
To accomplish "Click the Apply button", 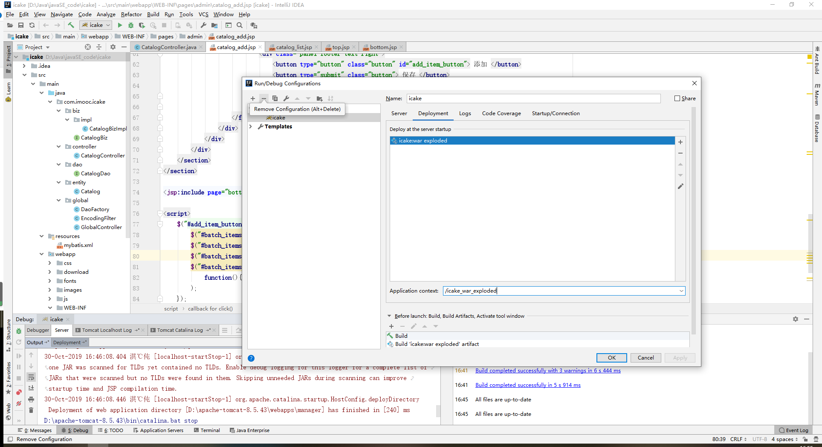I will pos(680,358).
